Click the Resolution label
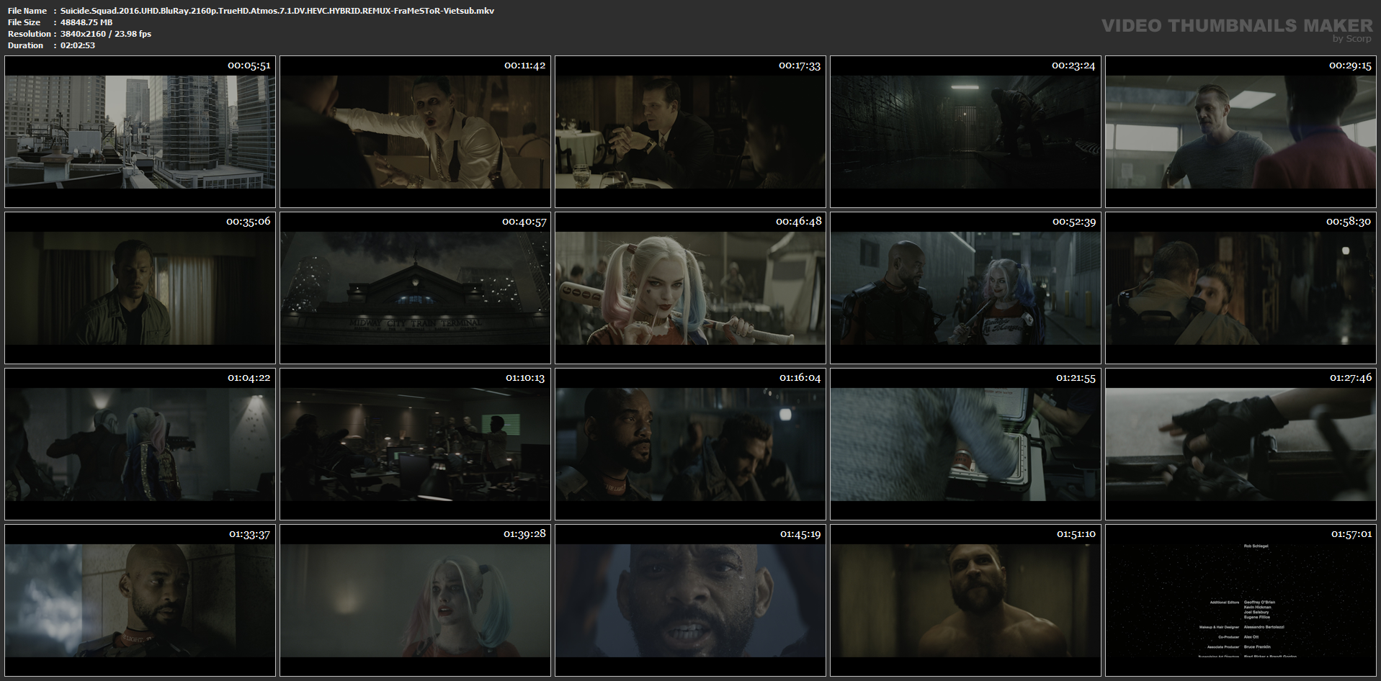Viewport: 1381px width, 681px height. point(30,34)
